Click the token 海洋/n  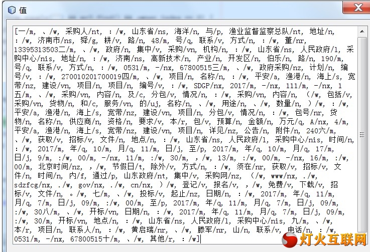pos(187,32)
